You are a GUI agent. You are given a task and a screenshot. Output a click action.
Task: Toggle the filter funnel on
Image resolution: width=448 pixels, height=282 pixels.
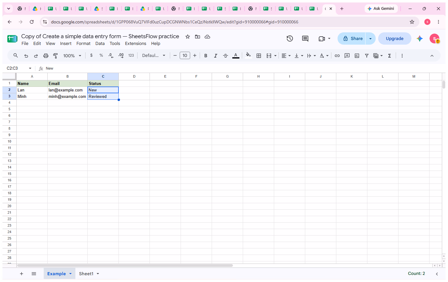coord(367,56)
